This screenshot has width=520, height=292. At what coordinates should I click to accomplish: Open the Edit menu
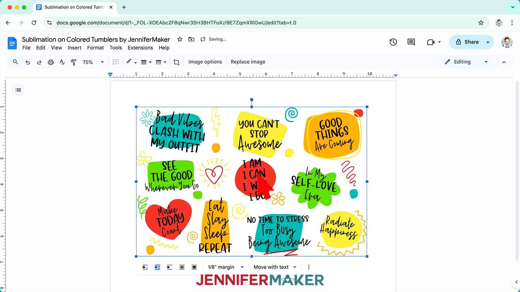[x=41, y=48]
